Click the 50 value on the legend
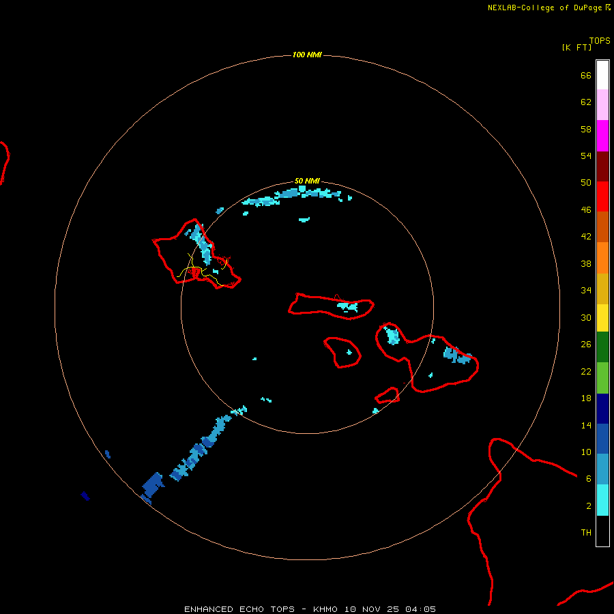The image size is (614, 614). point(586,183)
